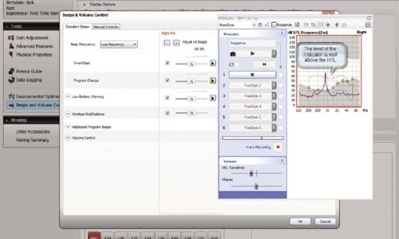The height and width of the screenshot is (239, 399).
Task: Toggle the SmartStart beep checkbox
Action: 167,63
